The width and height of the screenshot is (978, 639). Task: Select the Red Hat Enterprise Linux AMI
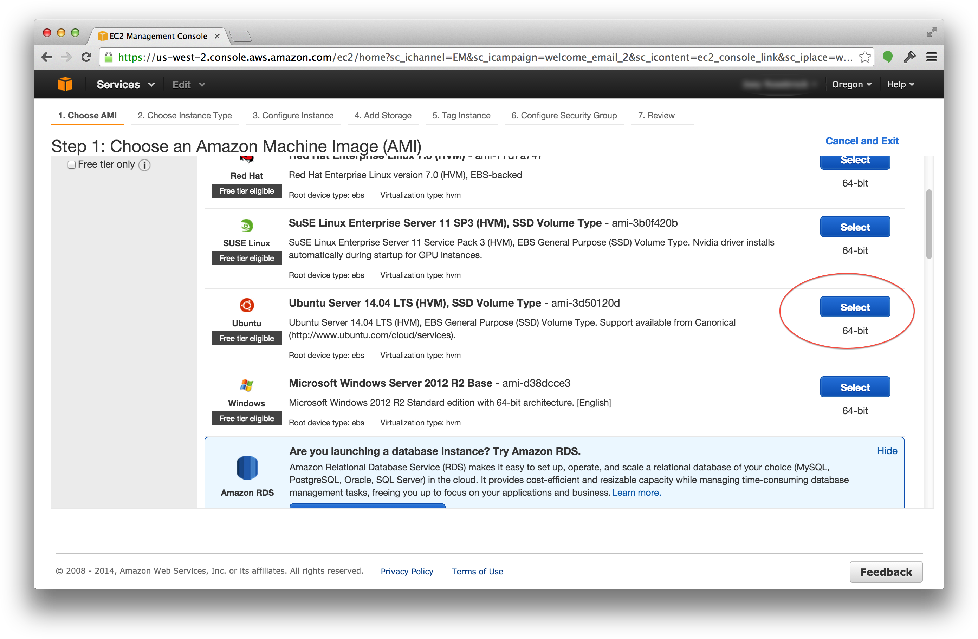point(855,162)
